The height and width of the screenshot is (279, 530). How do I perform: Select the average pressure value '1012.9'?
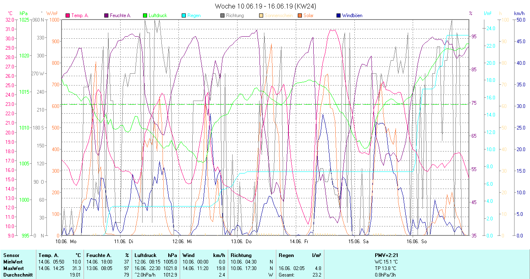click(x=170, y=275)
